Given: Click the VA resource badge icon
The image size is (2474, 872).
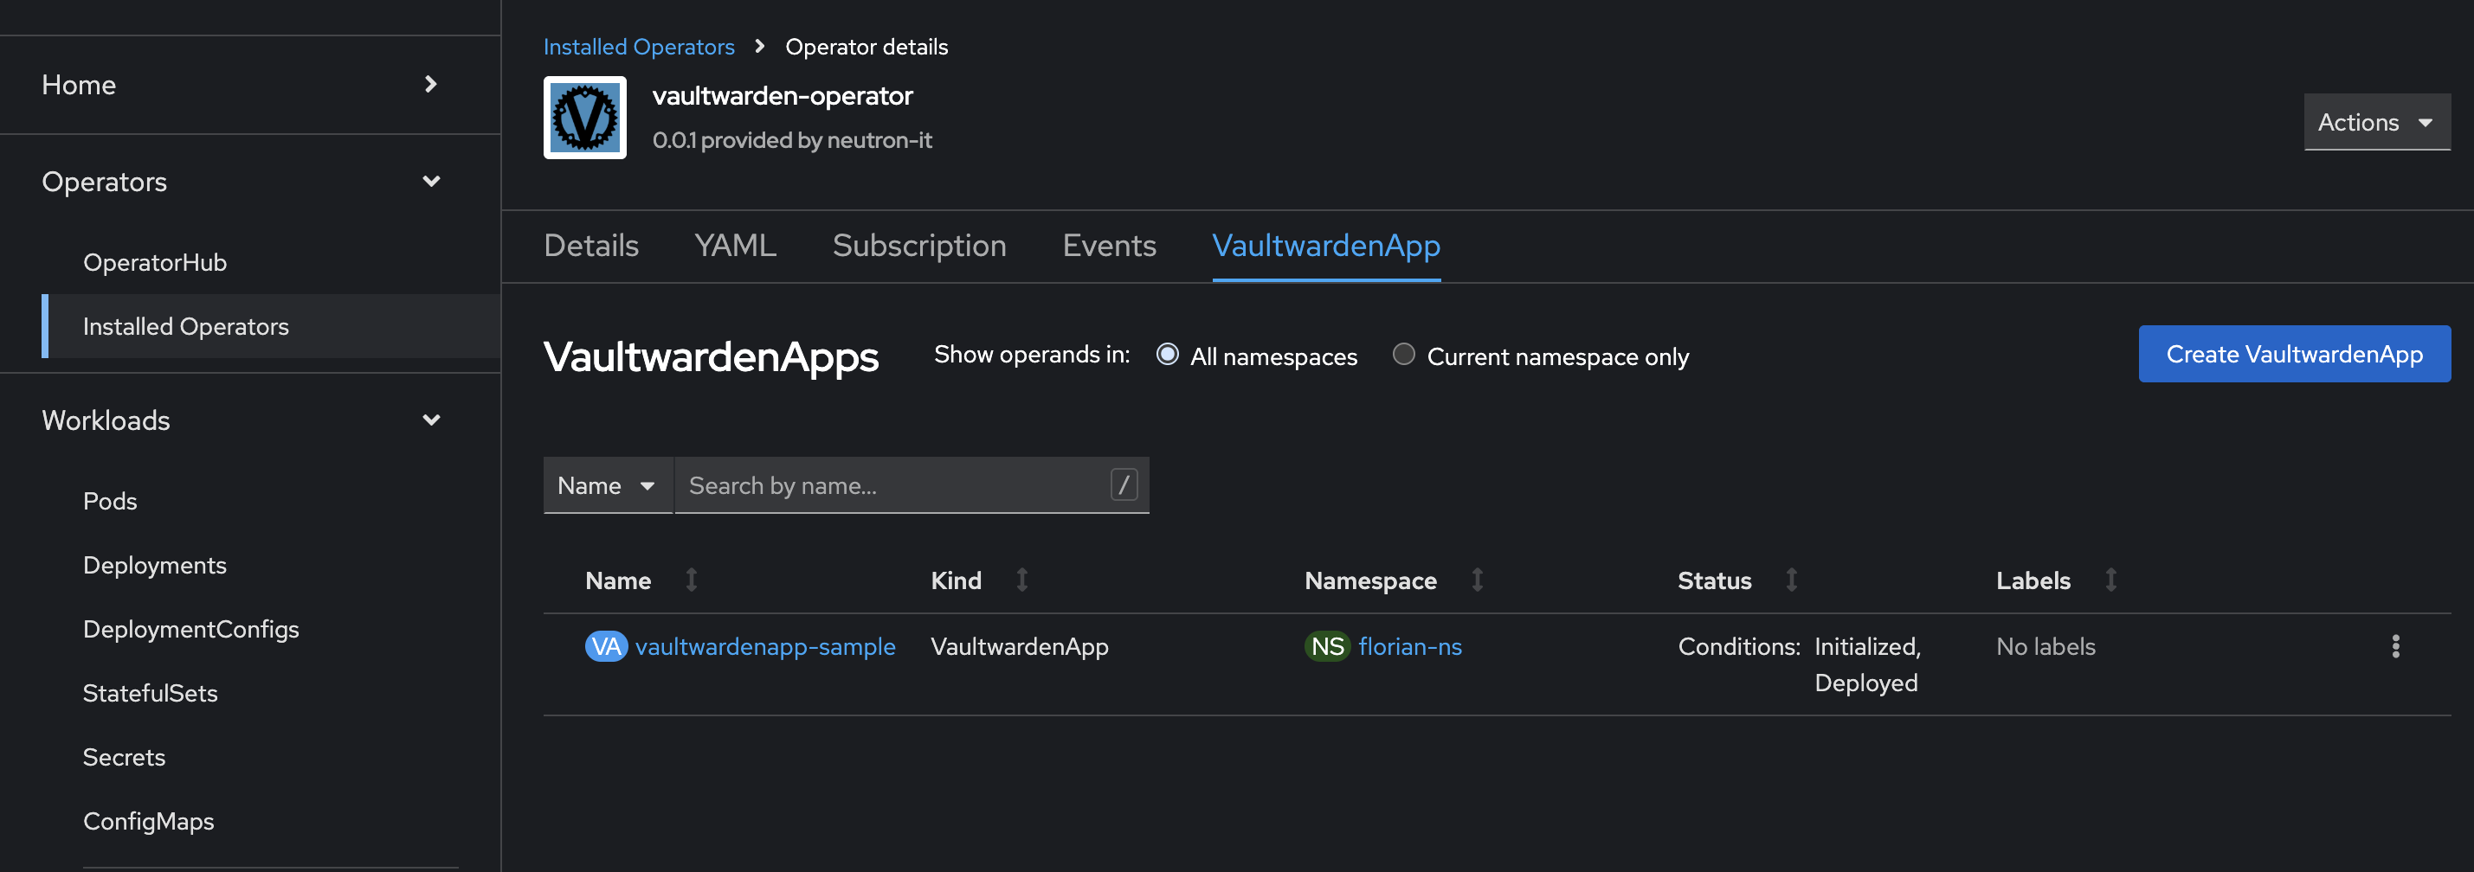Looking at the screenshot, I should coord(606,646).
